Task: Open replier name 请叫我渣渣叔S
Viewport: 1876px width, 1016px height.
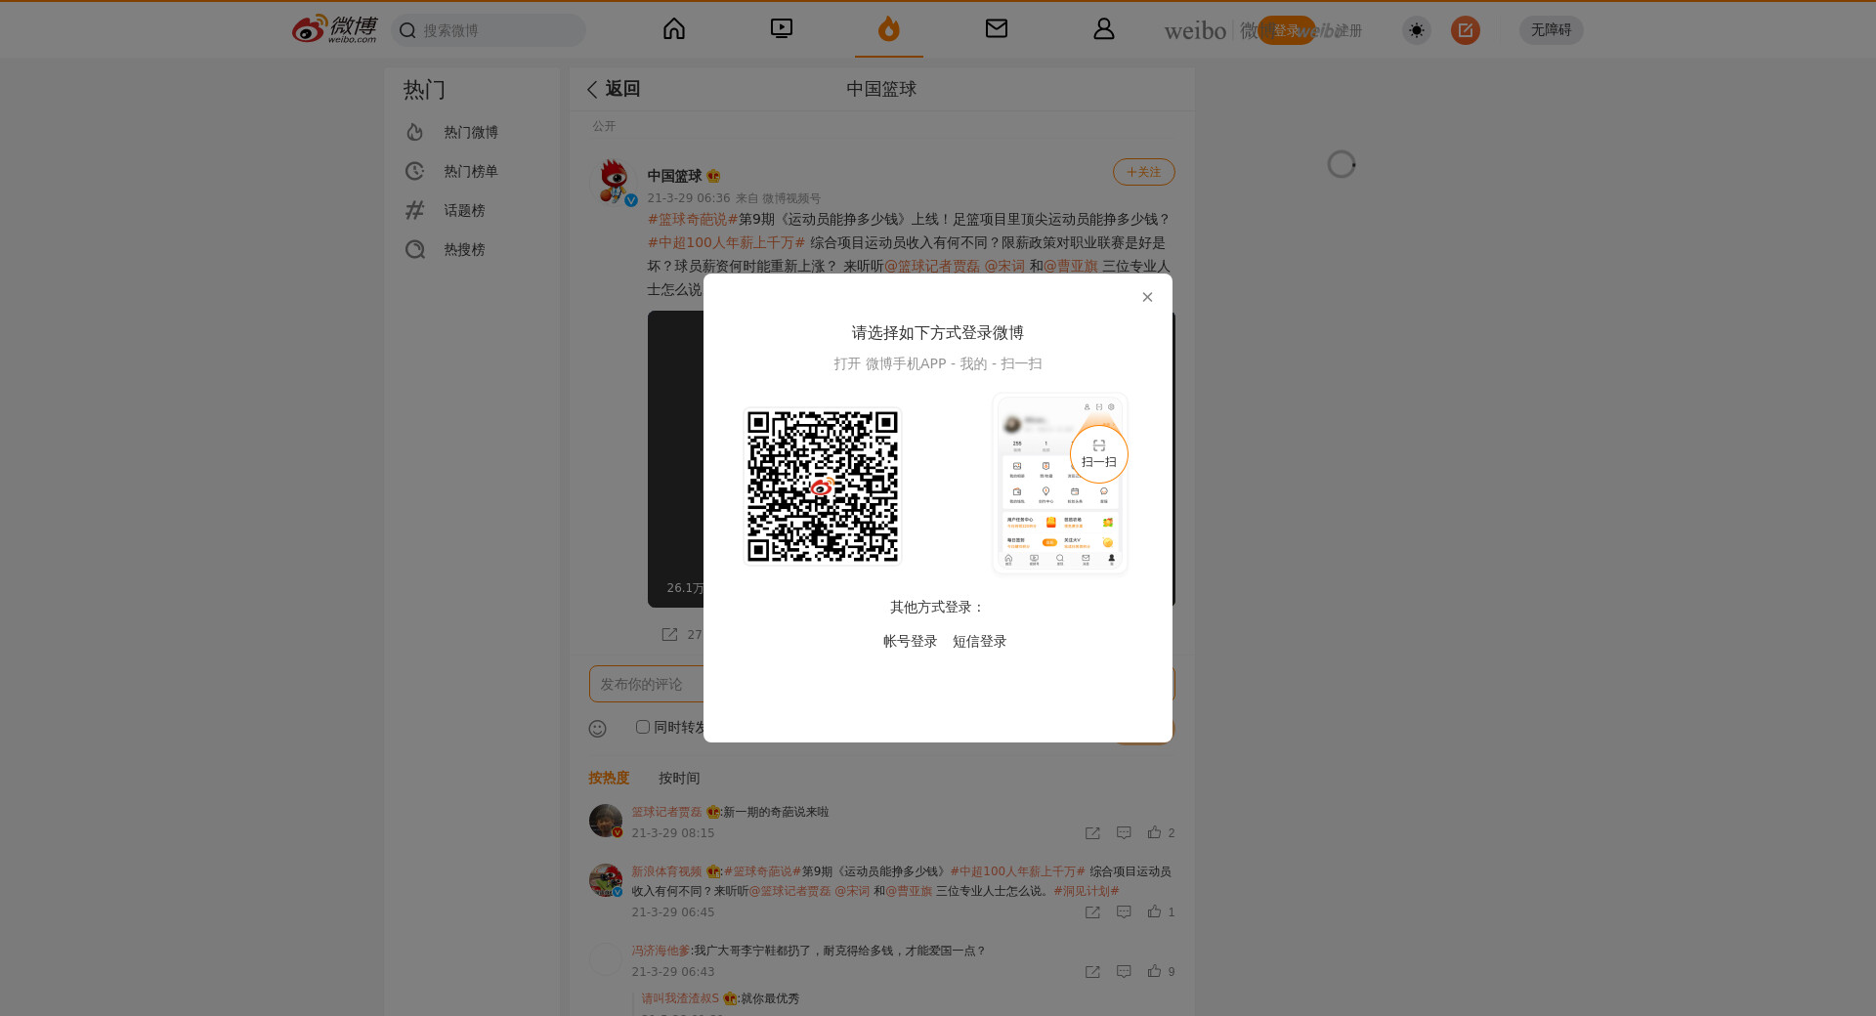Action: pos(680,998)
